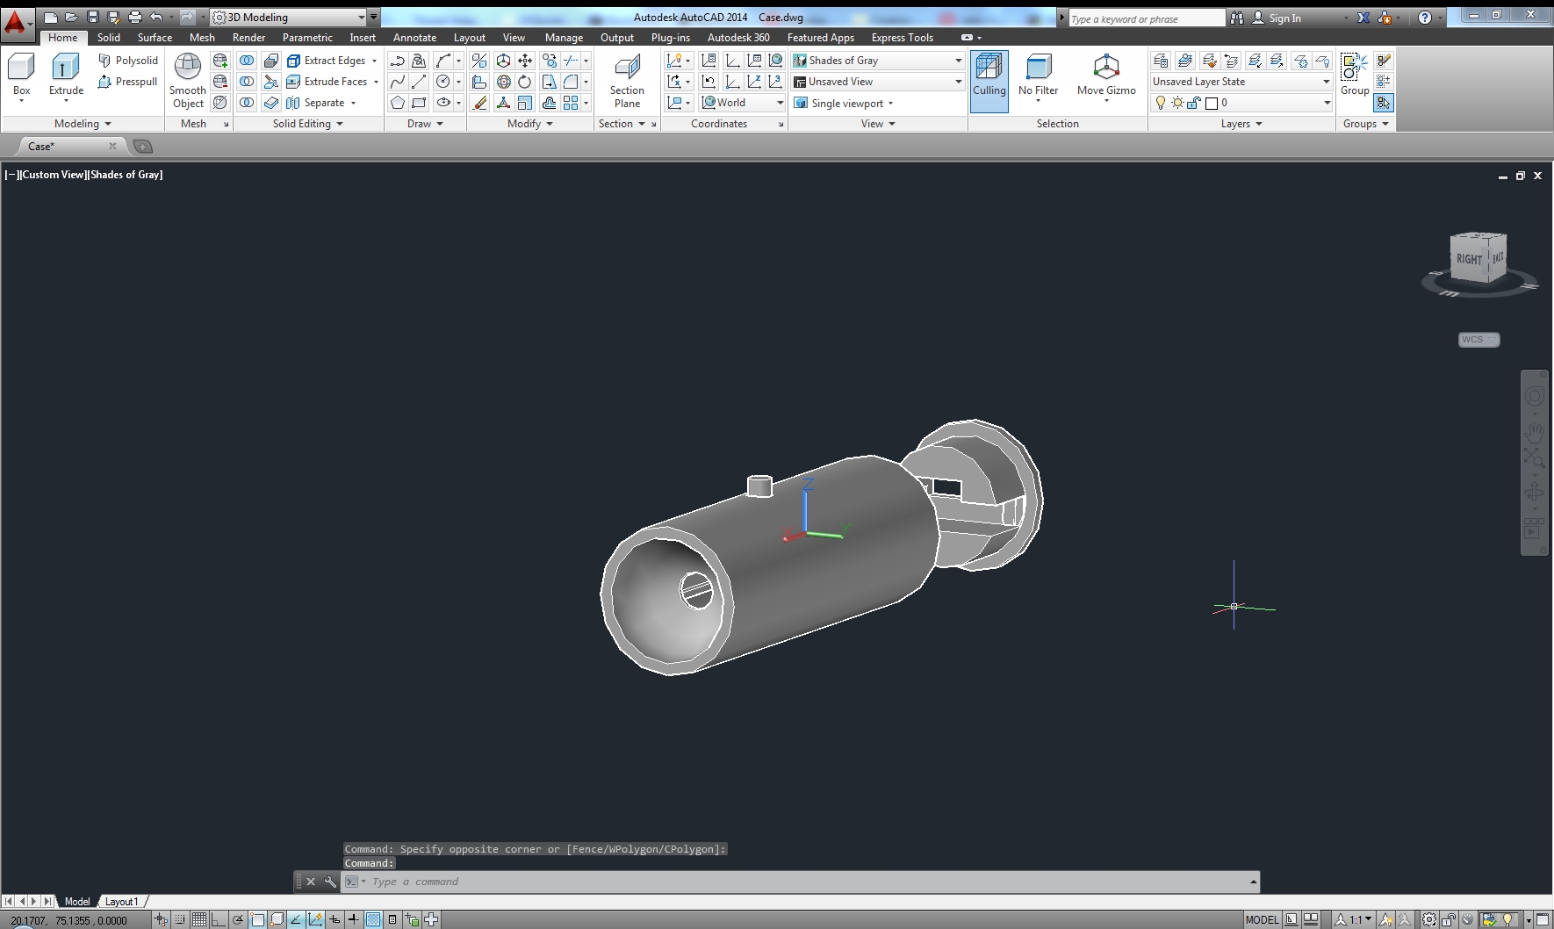Click the RIGHT face of the ViewCube
Screen dimensions: 1554x929
point(1468,260)
